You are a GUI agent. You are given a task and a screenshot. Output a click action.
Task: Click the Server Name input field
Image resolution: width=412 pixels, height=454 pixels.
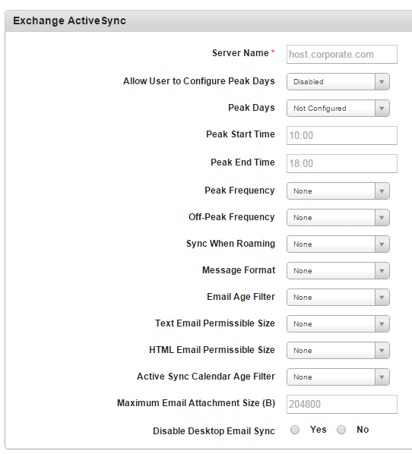tap(342, 54)
